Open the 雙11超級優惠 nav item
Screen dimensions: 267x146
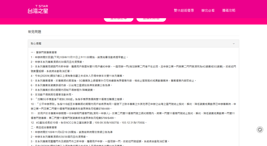pos(184,10)
